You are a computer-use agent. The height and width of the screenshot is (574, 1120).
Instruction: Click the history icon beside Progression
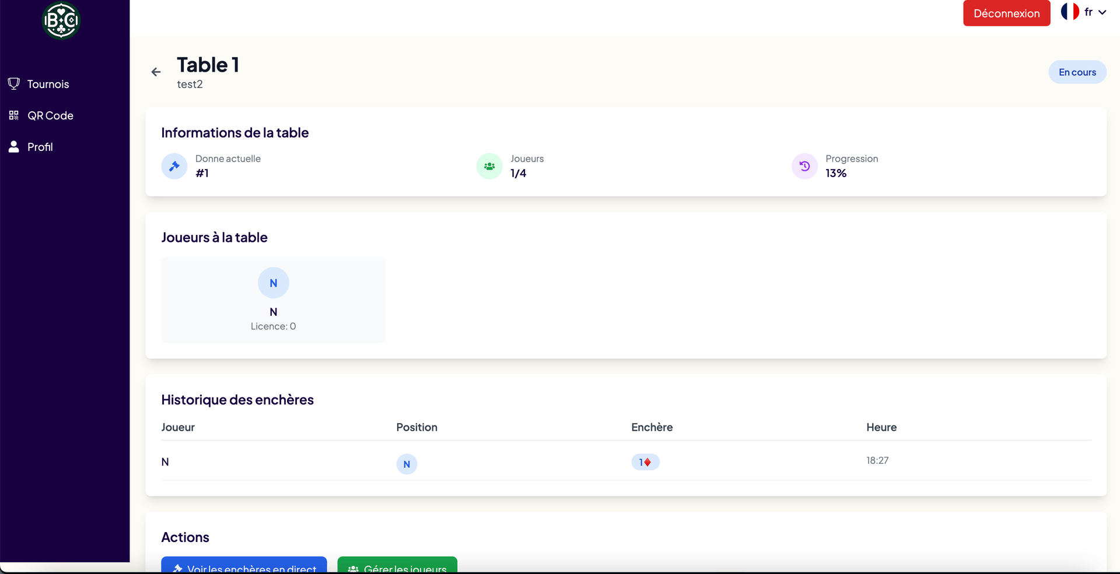[x=804, y=166]
